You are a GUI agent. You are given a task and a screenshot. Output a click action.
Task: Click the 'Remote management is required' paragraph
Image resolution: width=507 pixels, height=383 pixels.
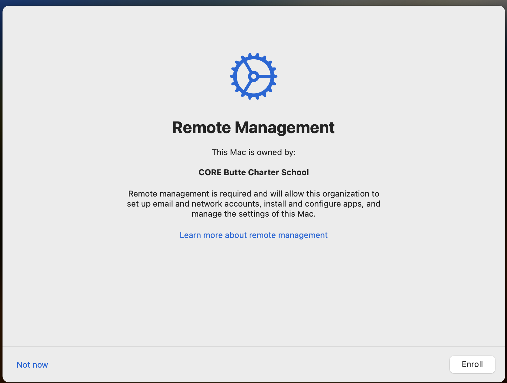253,204
